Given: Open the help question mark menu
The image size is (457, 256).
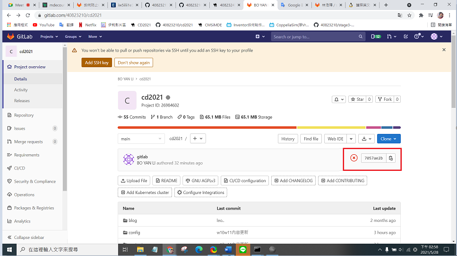Looking at the screenshot, I should [x=419, y=36].
